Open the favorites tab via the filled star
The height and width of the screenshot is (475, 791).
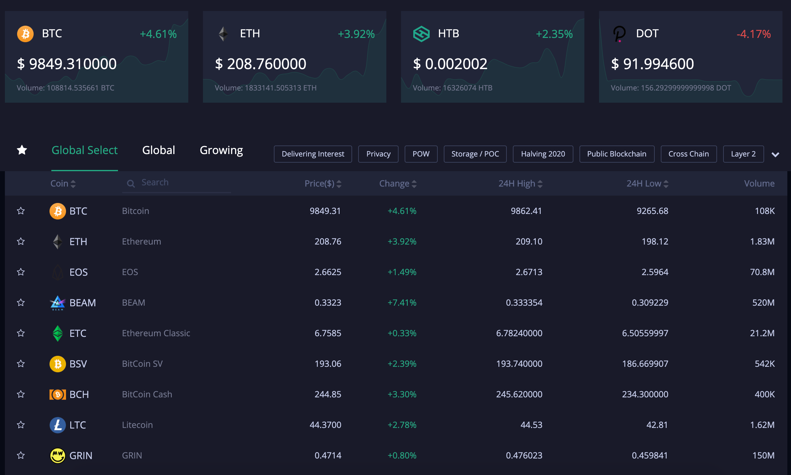pos(22,150)
